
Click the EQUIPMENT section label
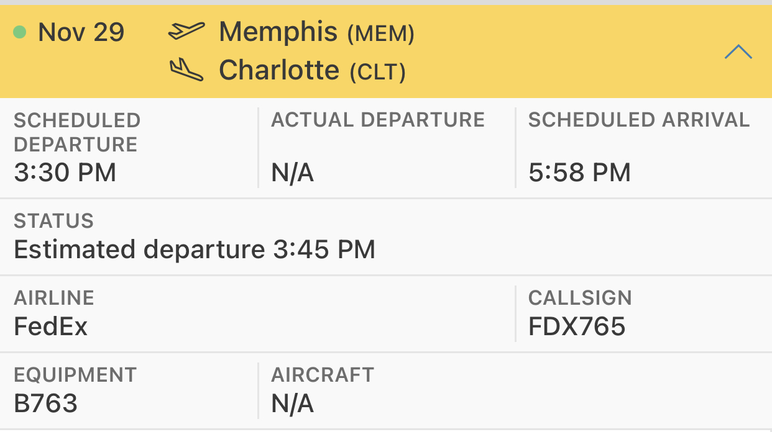point(75,375)
